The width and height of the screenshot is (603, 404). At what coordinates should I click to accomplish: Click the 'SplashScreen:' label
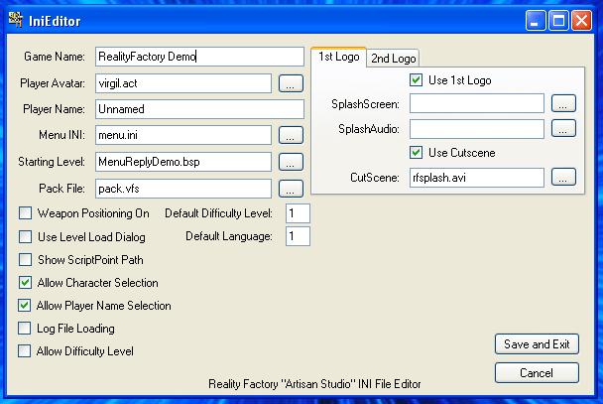pyautogui.click(x=365, y=104)
